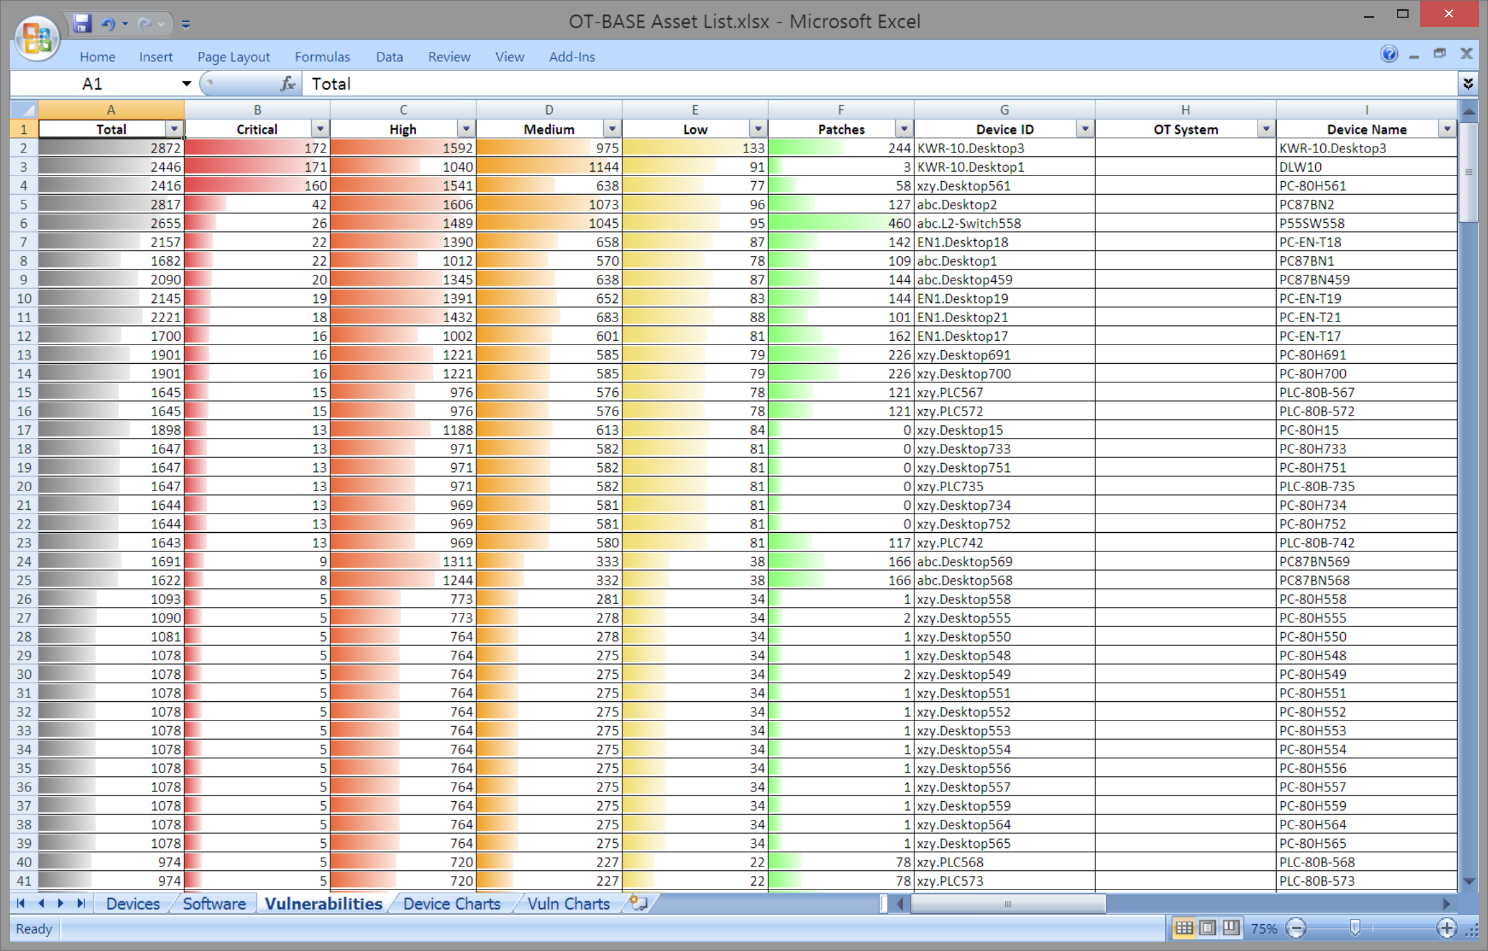
Task: Select row 6 header
Action: tap(24, 223)
